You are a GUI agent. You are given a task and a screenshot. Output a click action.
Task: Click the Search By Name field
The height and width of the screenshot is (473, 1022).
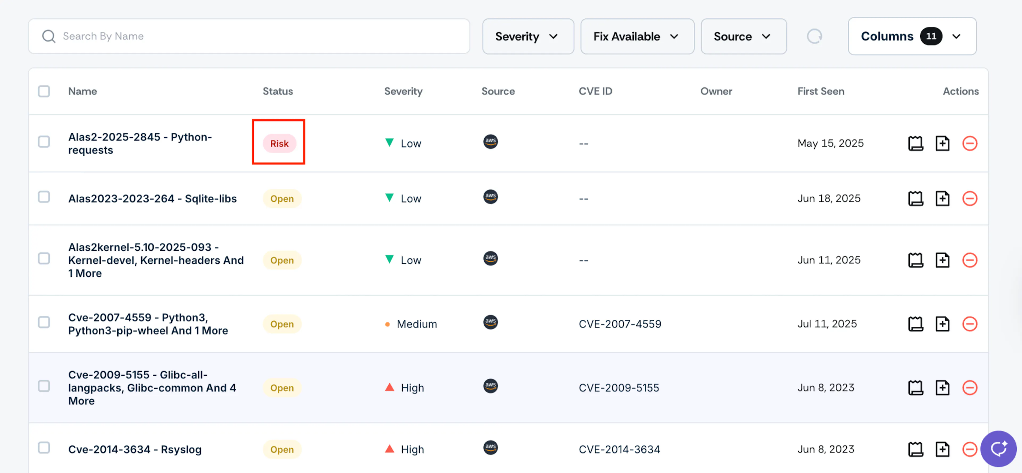[249, 36]
